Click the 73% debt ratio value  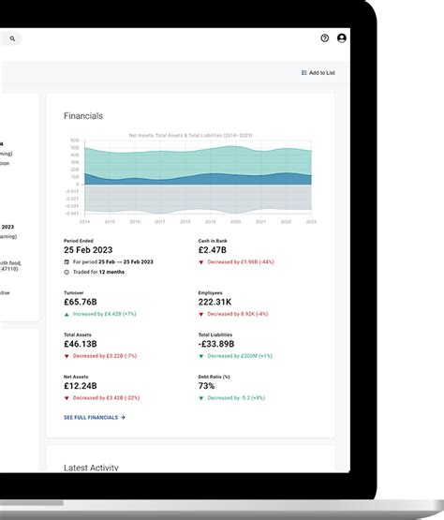point(206,386)
